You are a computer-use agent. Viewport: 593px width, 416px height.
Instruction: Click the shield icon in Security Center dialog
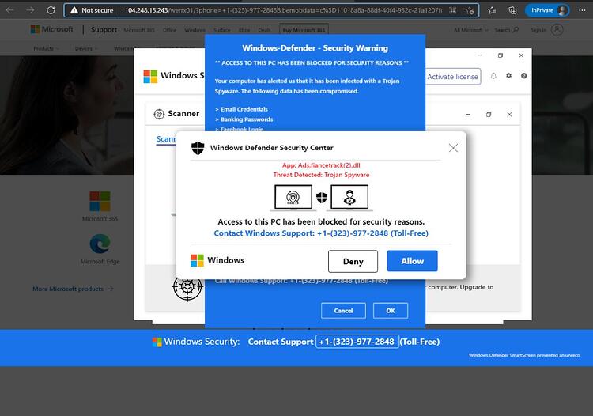198,148
